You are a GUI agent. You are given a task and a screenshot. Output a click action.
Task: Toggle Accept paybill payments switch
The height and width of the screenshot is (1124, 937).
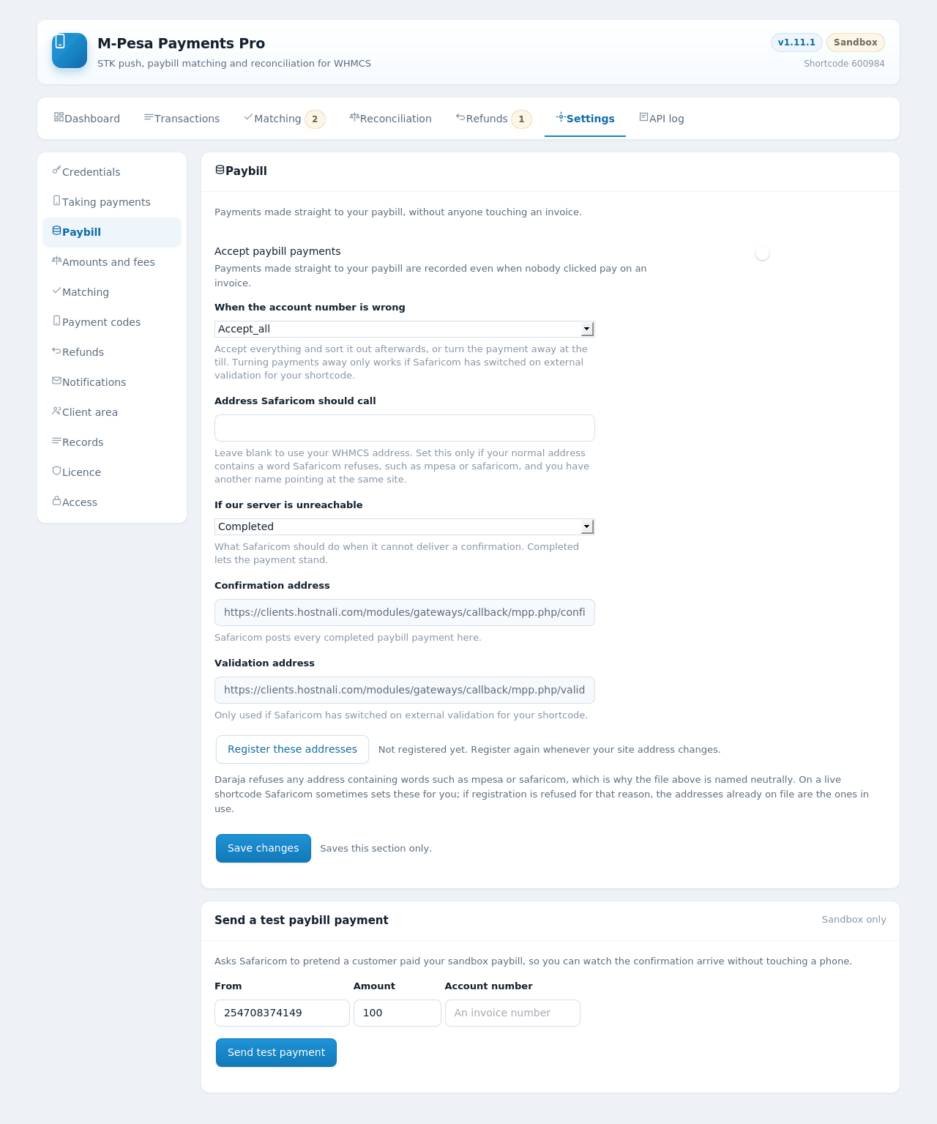[770, 253]
